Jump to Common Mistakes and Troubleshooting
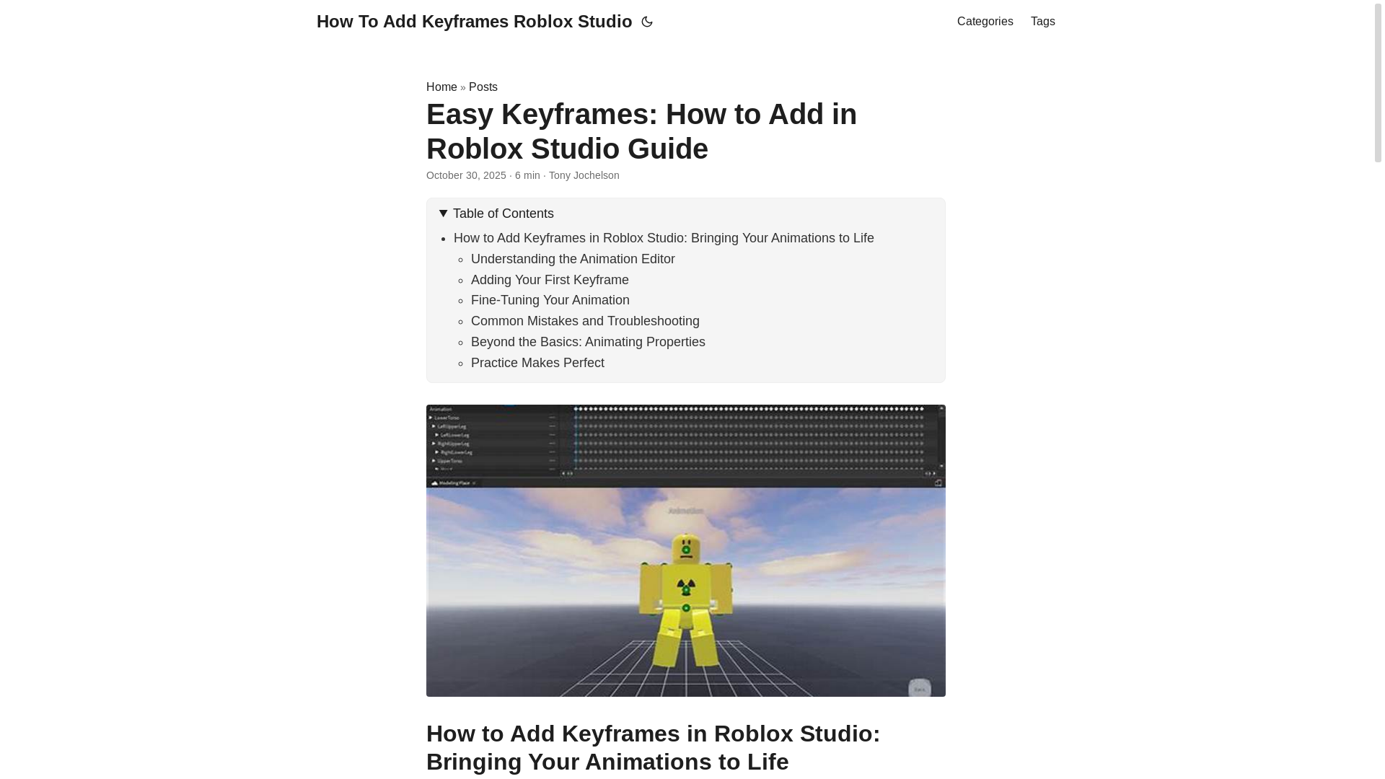 coord(585,321)
